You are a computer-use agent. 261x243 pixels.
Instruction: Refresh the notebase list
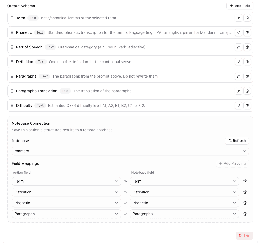[237, 141]
